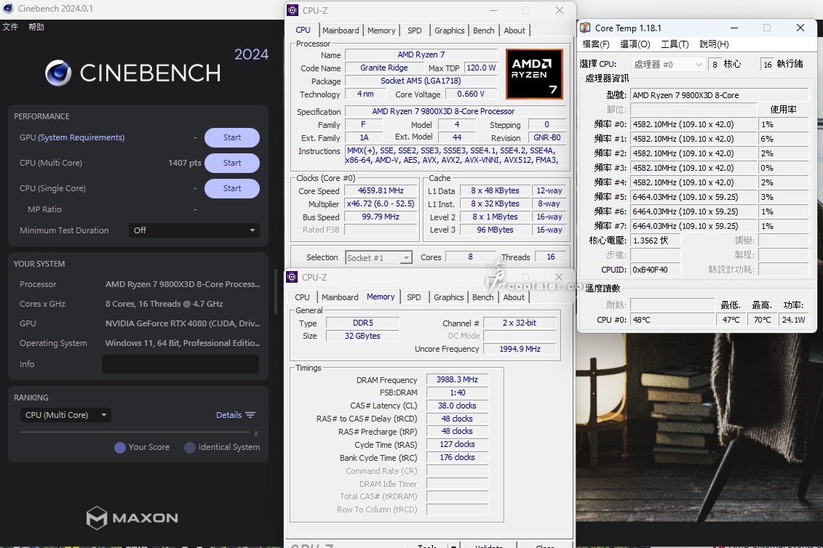Open the Details link in Ranking section
The image size is (823, 548).
pyautogui.click(x=228, y=415)
